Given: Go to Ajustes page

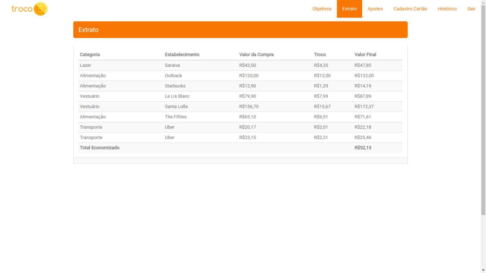Looking at the screenshot, I should point(375,9).
